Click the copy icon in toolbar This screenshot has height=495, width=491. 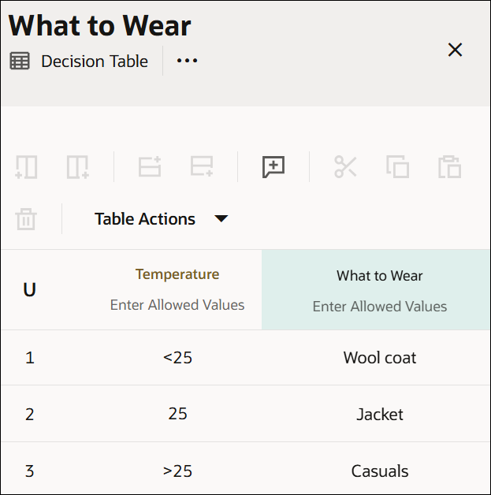point(397,166)
